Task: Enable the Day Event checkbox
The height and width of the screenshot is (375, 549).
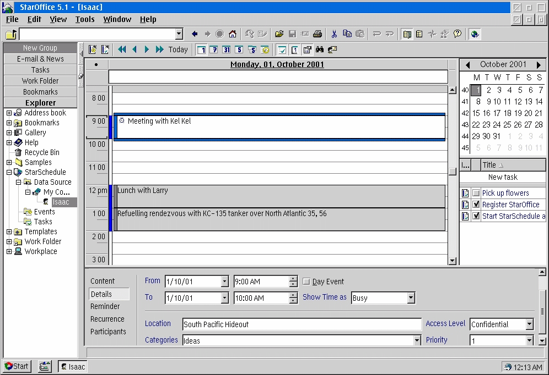Action: coord(306,282)
